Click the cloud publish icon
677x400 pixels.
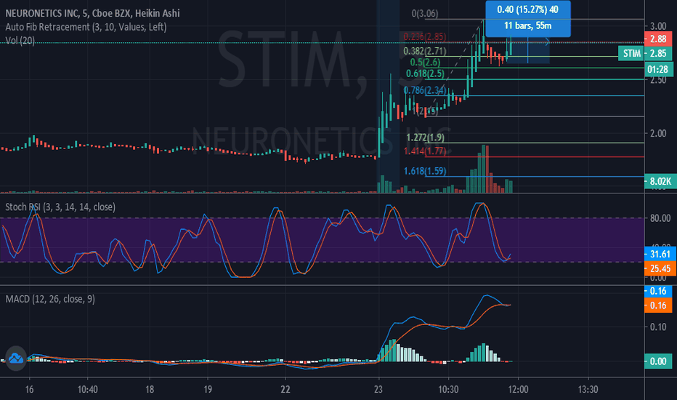point(16,359)
